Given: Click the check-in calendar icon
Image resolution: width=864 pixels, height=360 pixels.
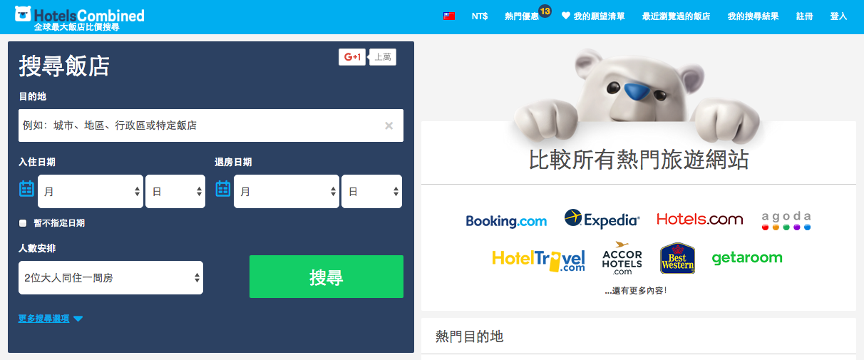Looking at the screenshot, I should [x=26, y=189].
